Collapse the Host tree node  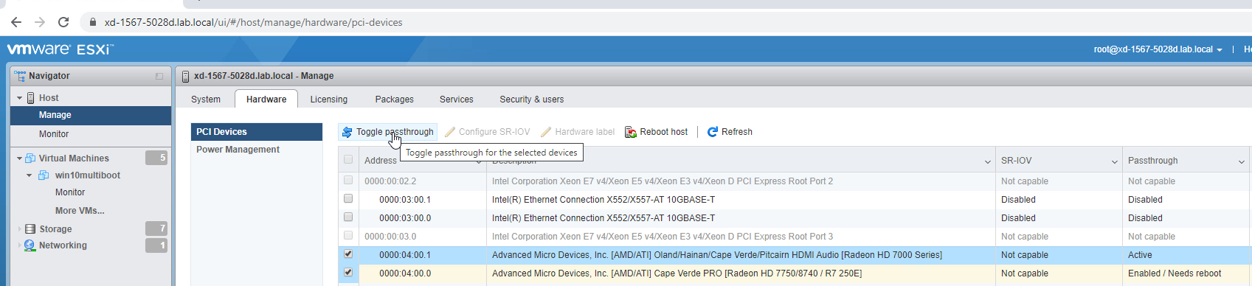coord(20,98)
